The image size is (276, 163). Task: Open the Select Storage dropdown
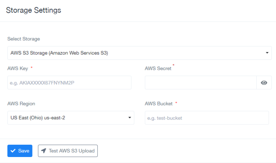pos(134,53)
